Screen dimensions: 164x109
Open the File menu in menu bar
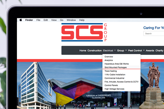coord(38,20)
